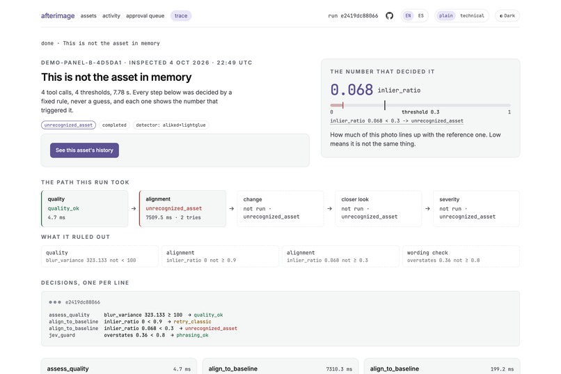
Task: Open the align_to_baseline 7310.3 ms card
Action: (x=280, y=366)
